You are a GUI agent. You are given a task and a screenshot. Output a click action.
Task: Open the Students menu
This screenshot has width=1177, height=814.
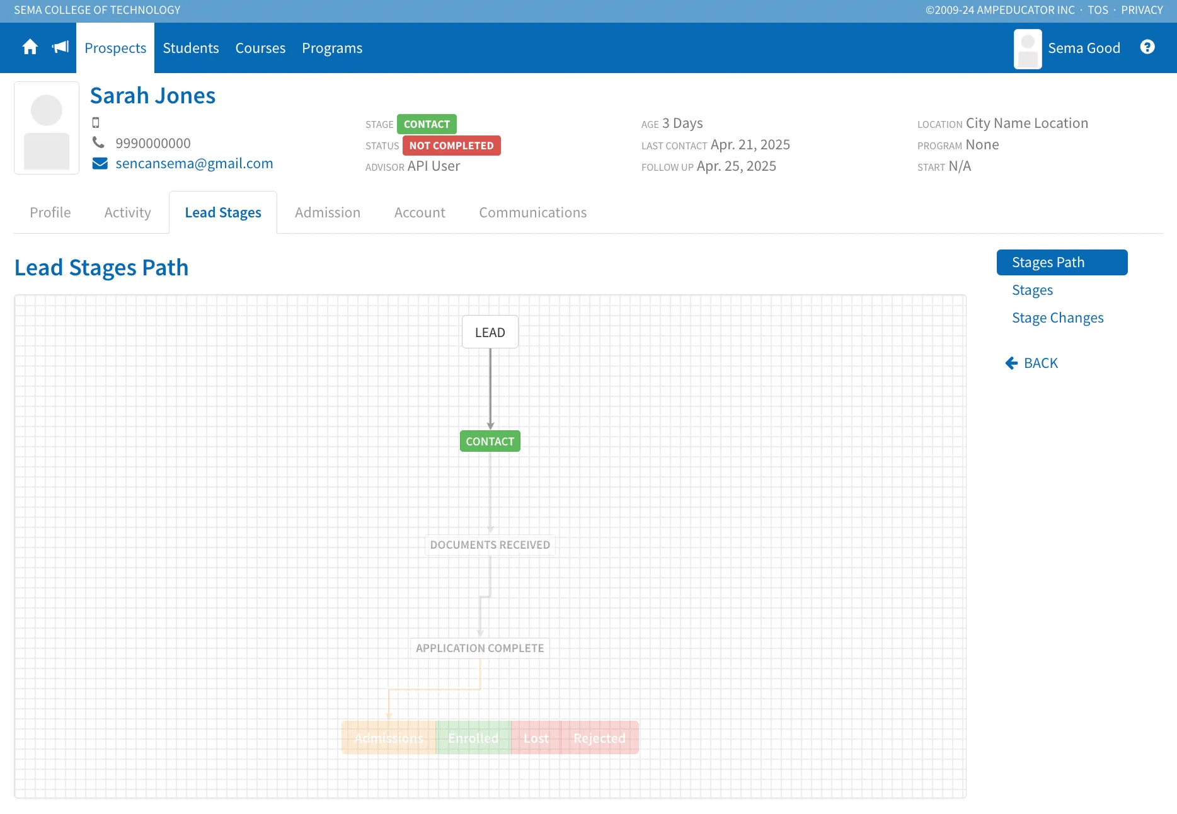pos(191,48)
